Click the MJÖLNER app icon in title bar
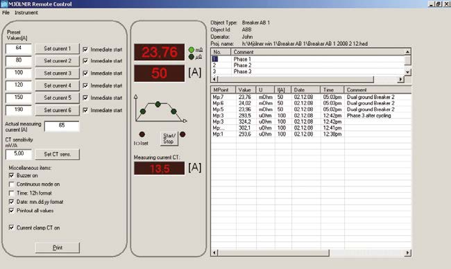The height and width of the screenshot is (269, 451). [4, 4]
